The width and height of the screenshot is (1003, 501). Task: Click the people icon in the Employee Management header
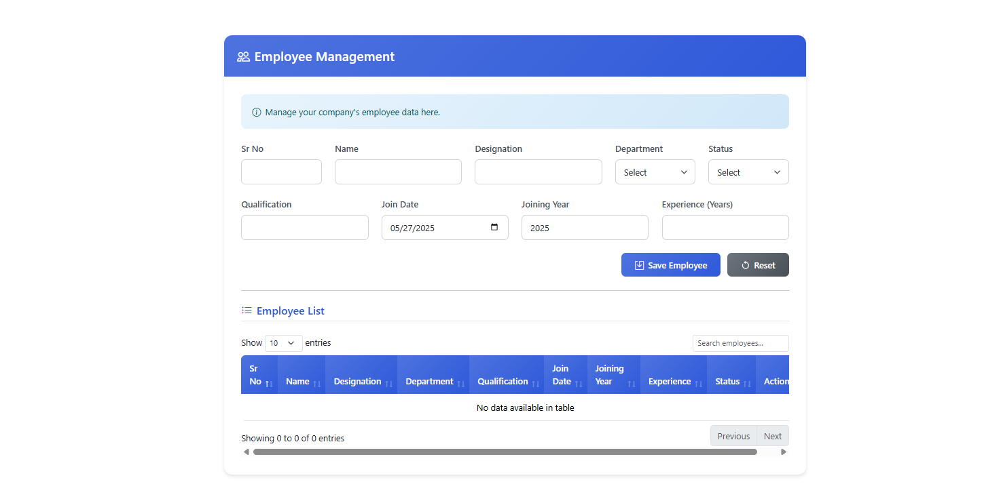[x=242, y=56]
